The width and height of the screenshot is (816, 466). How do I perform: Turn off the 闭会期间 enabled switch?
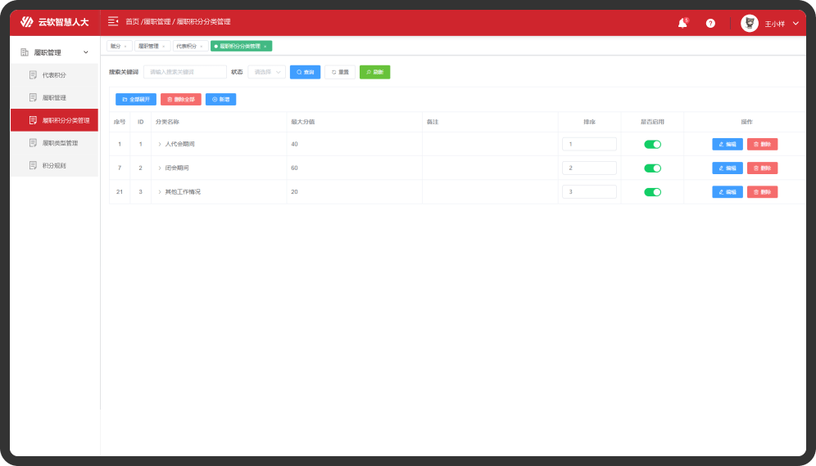pos(652,168)
